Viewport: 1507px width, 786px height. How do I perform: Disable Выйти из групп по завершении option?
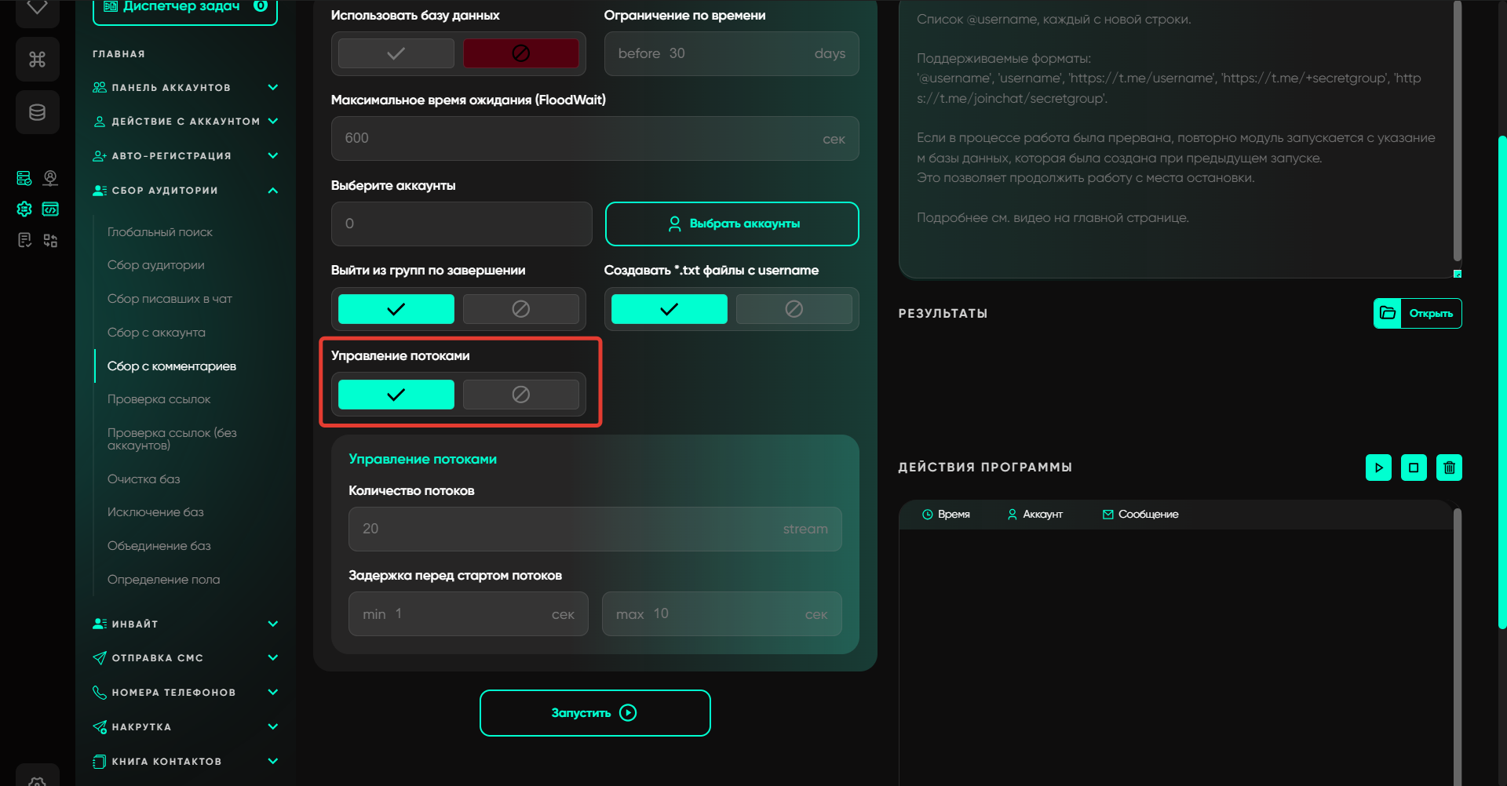[x=520, y=309]
